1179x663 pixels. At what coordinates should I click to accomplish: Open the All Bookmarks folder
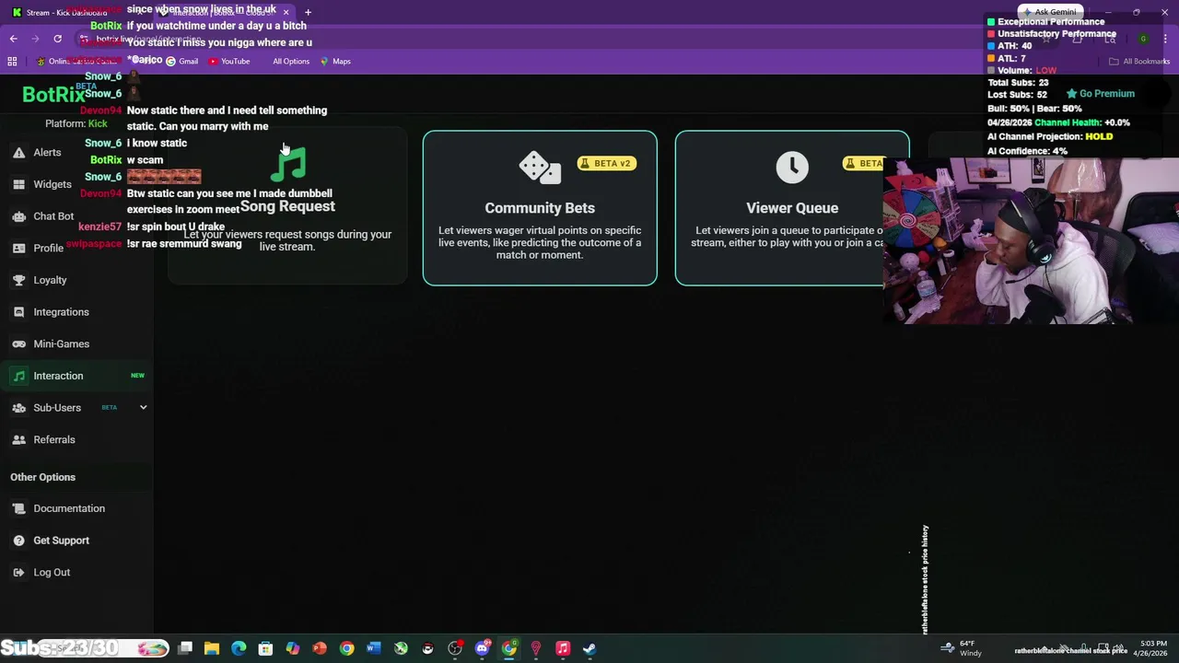click(1139, 62)
